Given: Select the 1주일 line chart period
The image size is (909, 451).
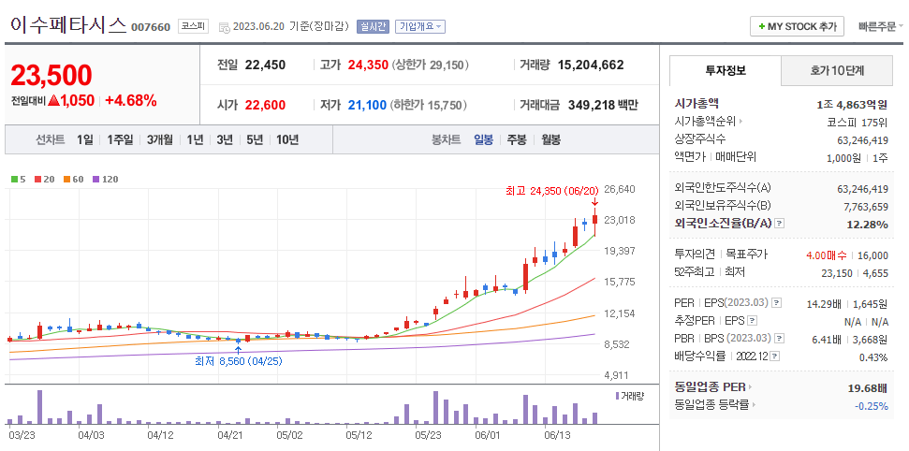Looking at the screenshot, I should tap(120, 139).
